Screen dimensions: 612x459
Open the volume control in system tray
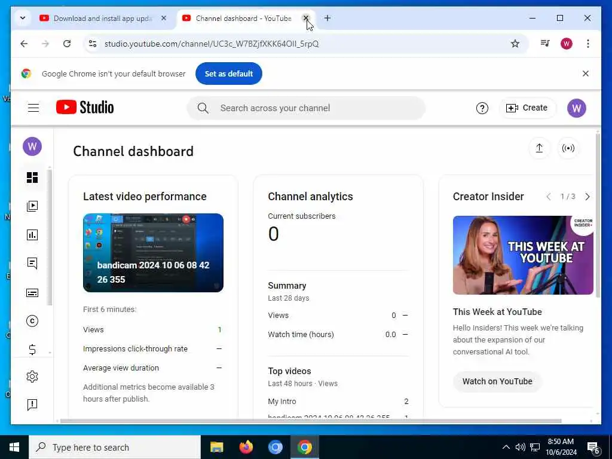pos(520,447)
